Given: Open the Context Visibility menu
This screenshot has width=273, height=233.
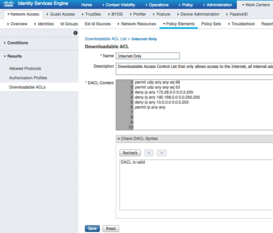Looking at the screenshot, I should click(x=119, y=5).
